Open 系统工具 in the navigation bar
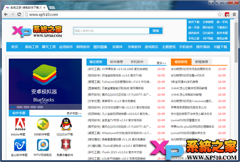This screenshot has height=162, width=240. [x=32, y=47]
